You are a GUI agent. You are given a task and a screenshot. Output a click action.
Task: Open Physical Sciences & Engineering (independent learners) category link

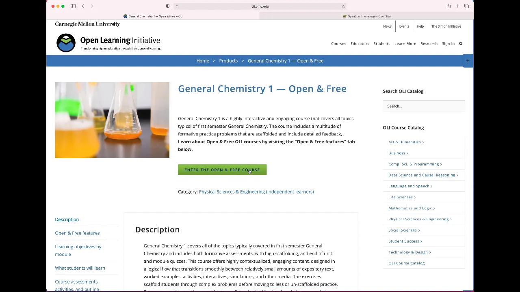[x=256, y=192]
